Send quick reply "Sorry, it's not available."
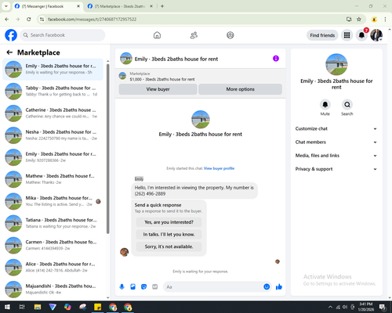The width and height of the screenshot is (392, 313). point(169,246)
